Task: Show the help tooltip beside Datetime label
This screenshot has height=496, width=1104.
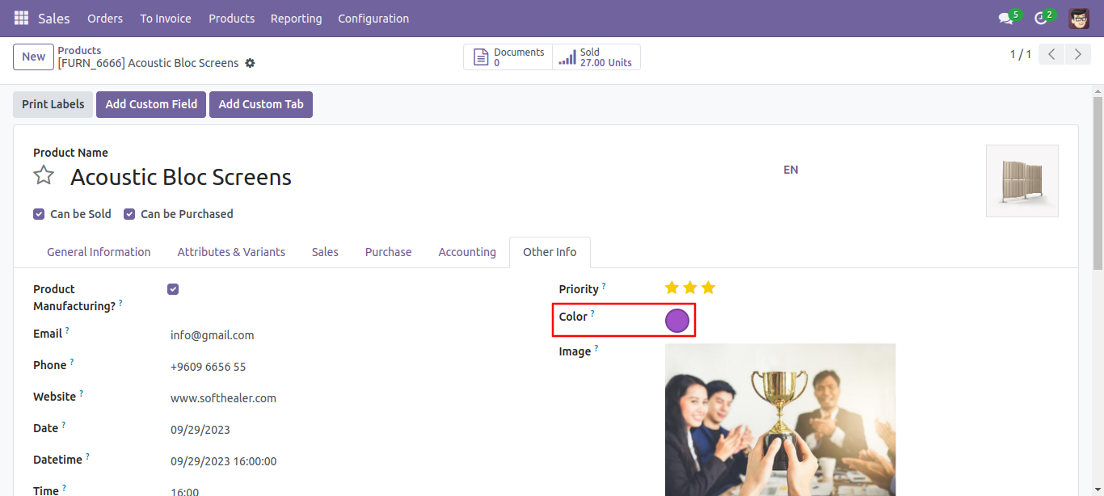Action: 87,456
